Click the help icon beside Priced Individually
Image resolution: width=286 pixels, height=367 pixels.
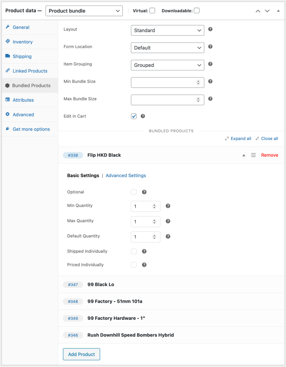144,265
